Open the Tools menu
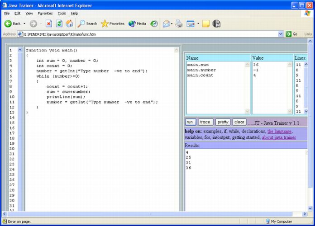Viewport: 315px width, 226px height. pyautogui.click(x=62, y=14)
